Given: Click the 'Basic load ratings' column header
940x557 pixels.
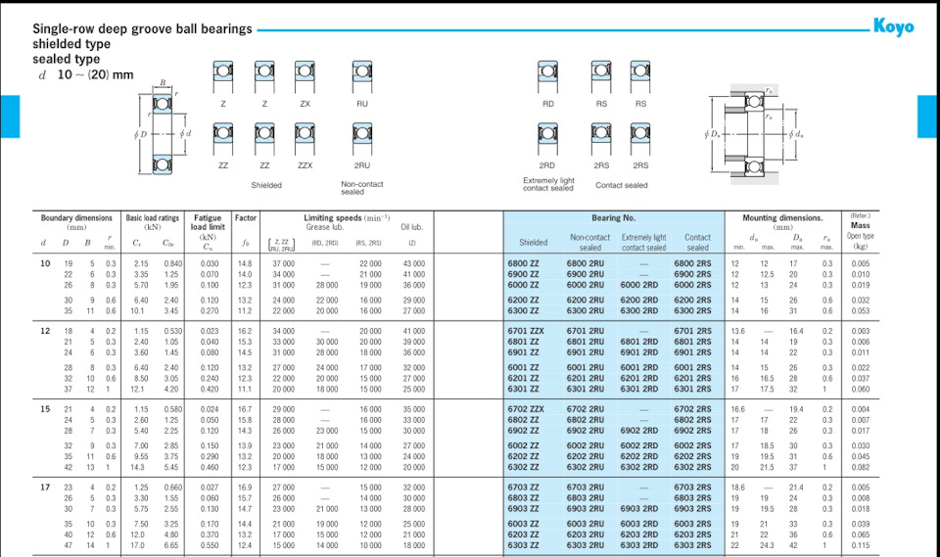Looking at the screenshot, I should click(x=153, y=218).
